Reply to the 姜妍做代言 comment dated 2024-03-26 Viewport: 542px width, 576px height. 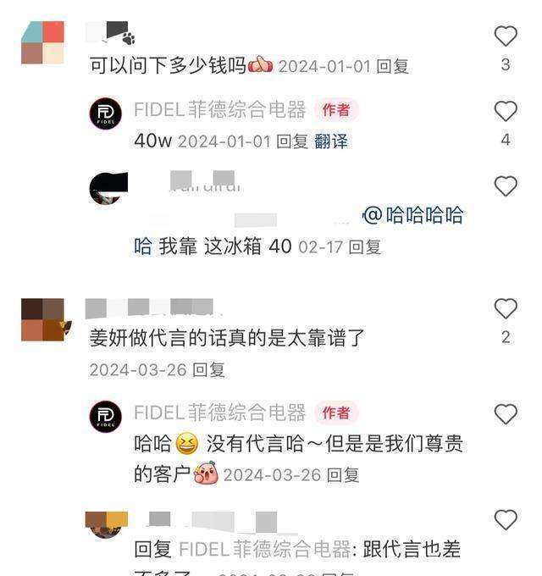pyautogui.click(x=208, y=369)
